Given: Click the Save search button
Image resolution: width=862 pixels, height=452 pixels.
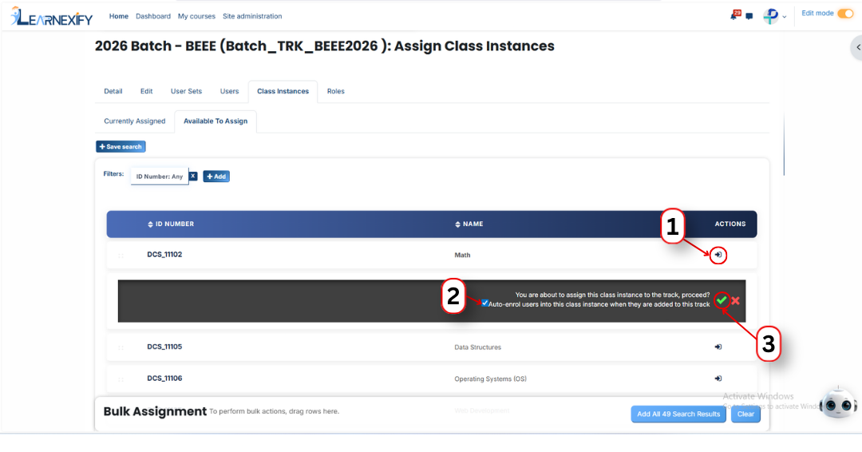Looking at the screenshot, I should pos(121,147).
